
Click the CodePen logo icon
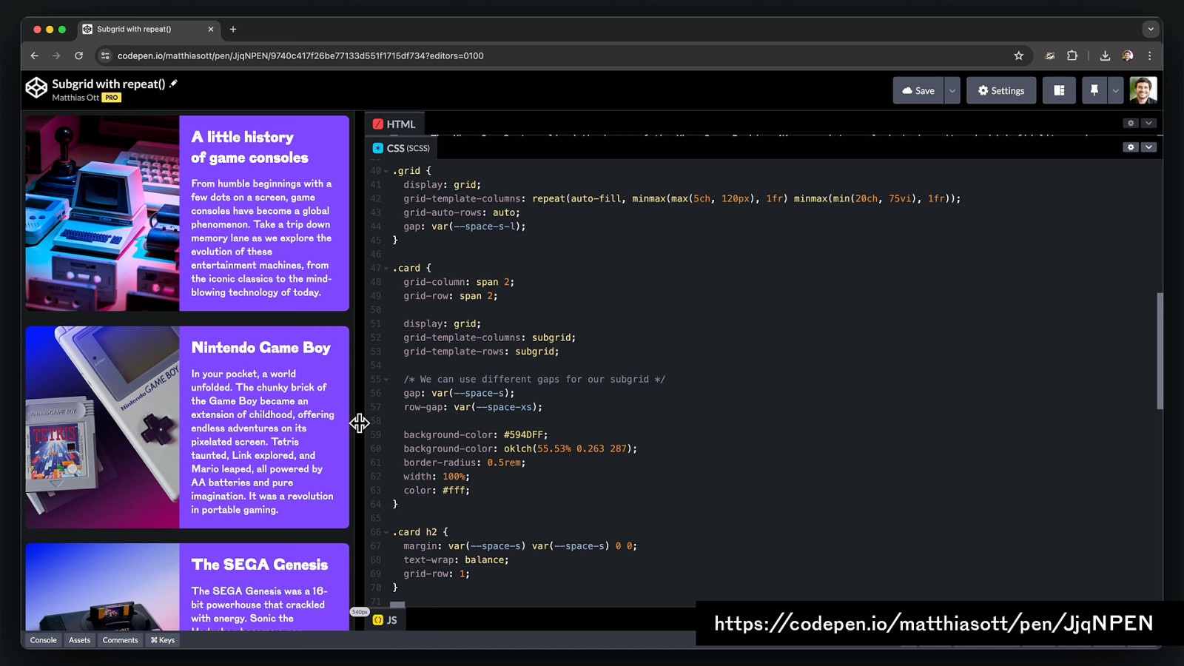coord(36,88)
